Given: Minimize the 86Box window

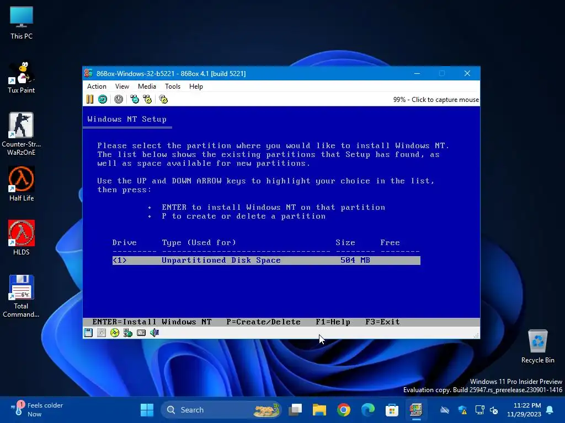Looking at the screenshot, I should [x=417, y=73].
